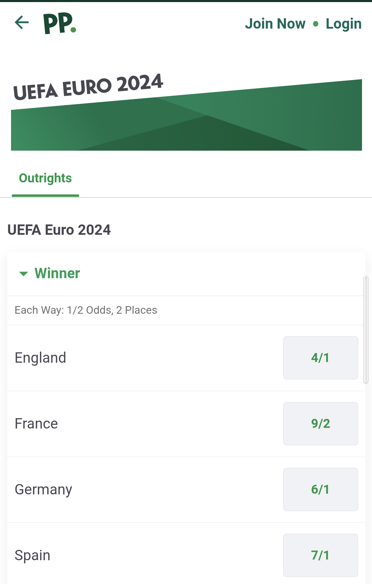Click the Germany team name
This screenshot has height=584, width=372.
pos(43,490)
